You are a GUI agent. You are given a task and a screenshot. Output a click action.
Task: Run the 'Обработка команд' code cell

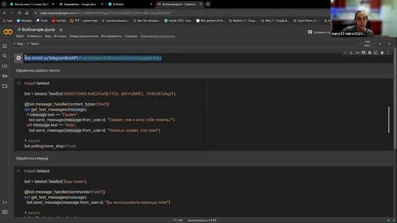[19, 171]
